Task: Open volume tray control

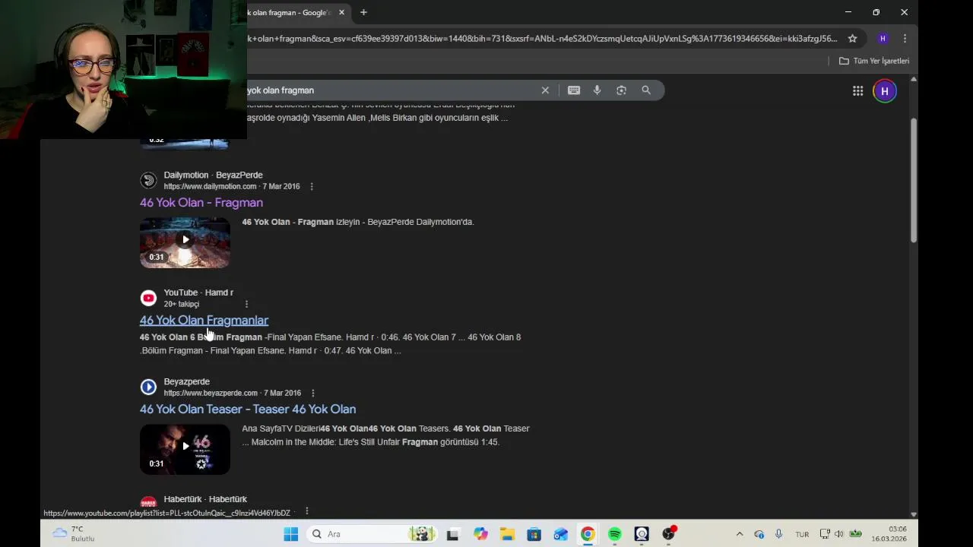Action: (x=839, y=534)
